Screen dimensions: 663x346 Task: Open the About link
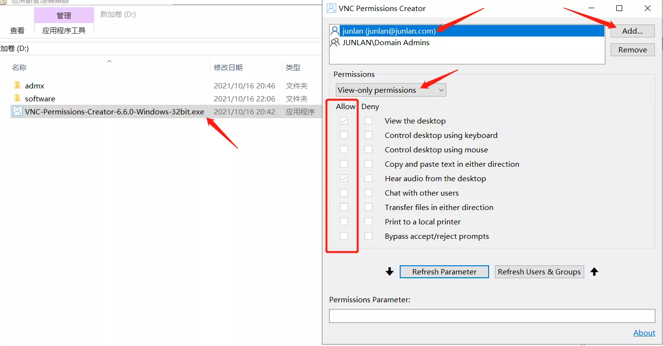644,333
